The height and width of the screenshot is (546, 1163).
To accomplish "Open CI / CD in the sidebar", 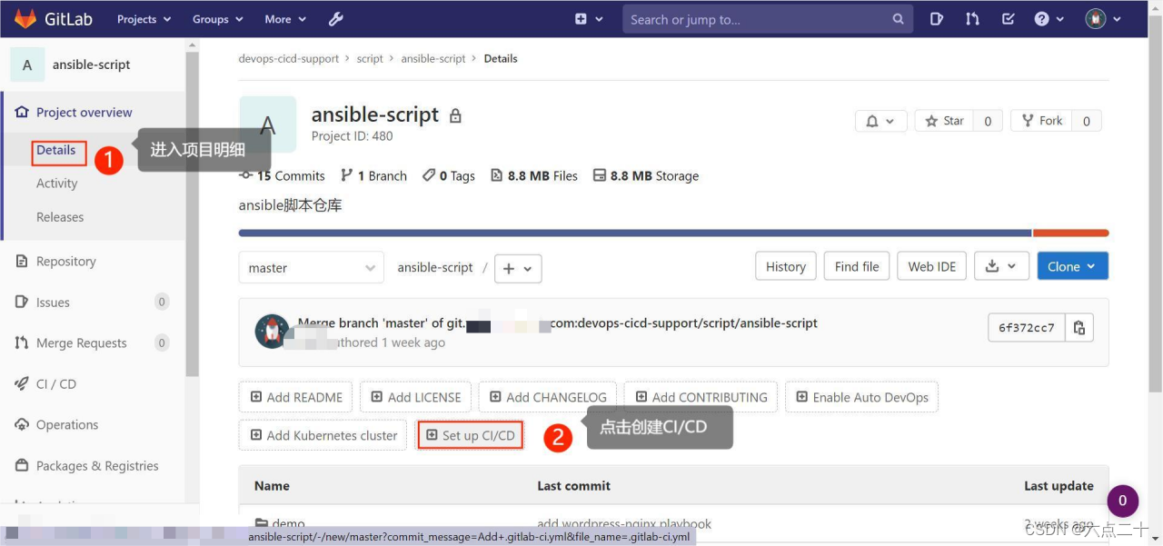I will pos(55,384).
